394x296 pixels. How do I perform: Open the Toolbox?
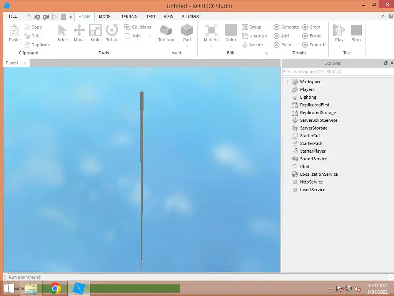pos(166,33)
